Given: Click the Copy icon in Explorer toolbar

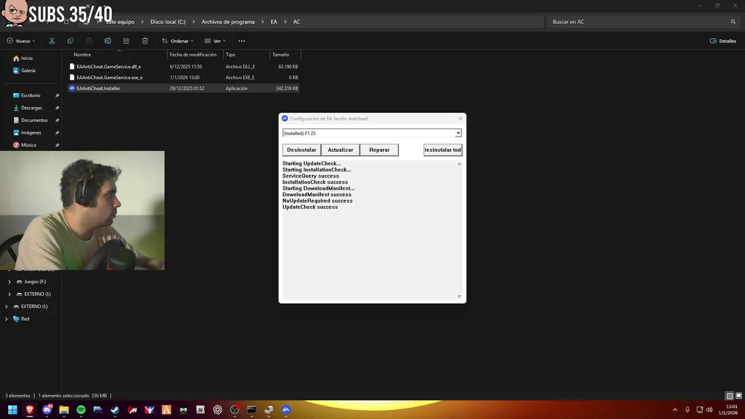Looking at the screenshot, I should (x=70, y=41).
